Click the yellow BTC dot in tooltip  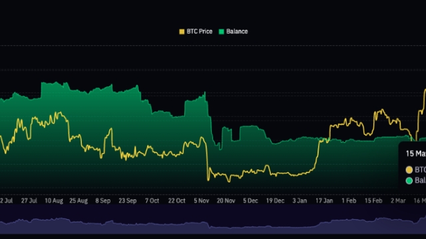pos(409,170)
